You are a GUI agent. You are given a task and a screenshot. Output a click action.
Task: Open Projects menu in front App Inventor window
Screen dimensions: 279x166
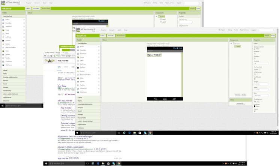pos(104,30)
